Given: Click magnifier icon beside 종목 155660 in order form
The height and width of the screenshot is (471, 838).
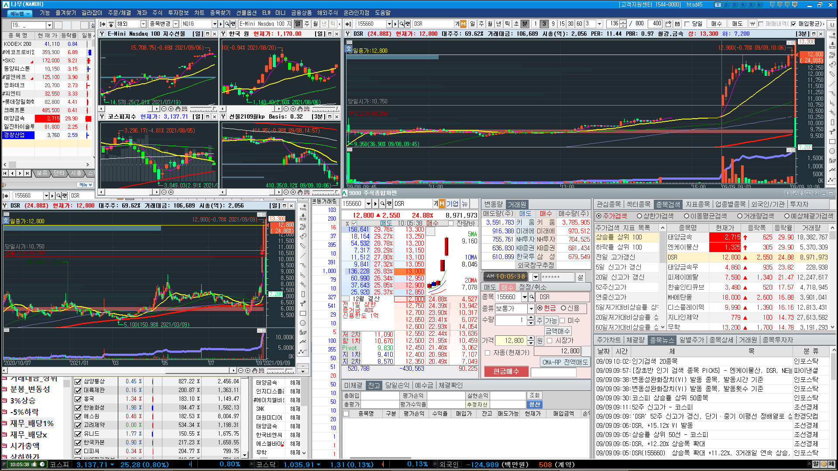Looking at the screenshot, I should 532,297.
